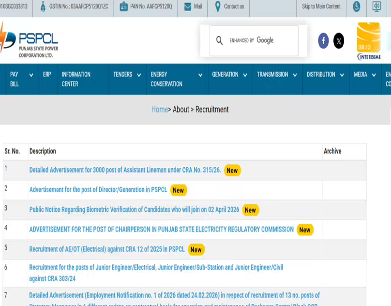
Task: Click the Home breadcrumb link
Action: coord(160,109)
